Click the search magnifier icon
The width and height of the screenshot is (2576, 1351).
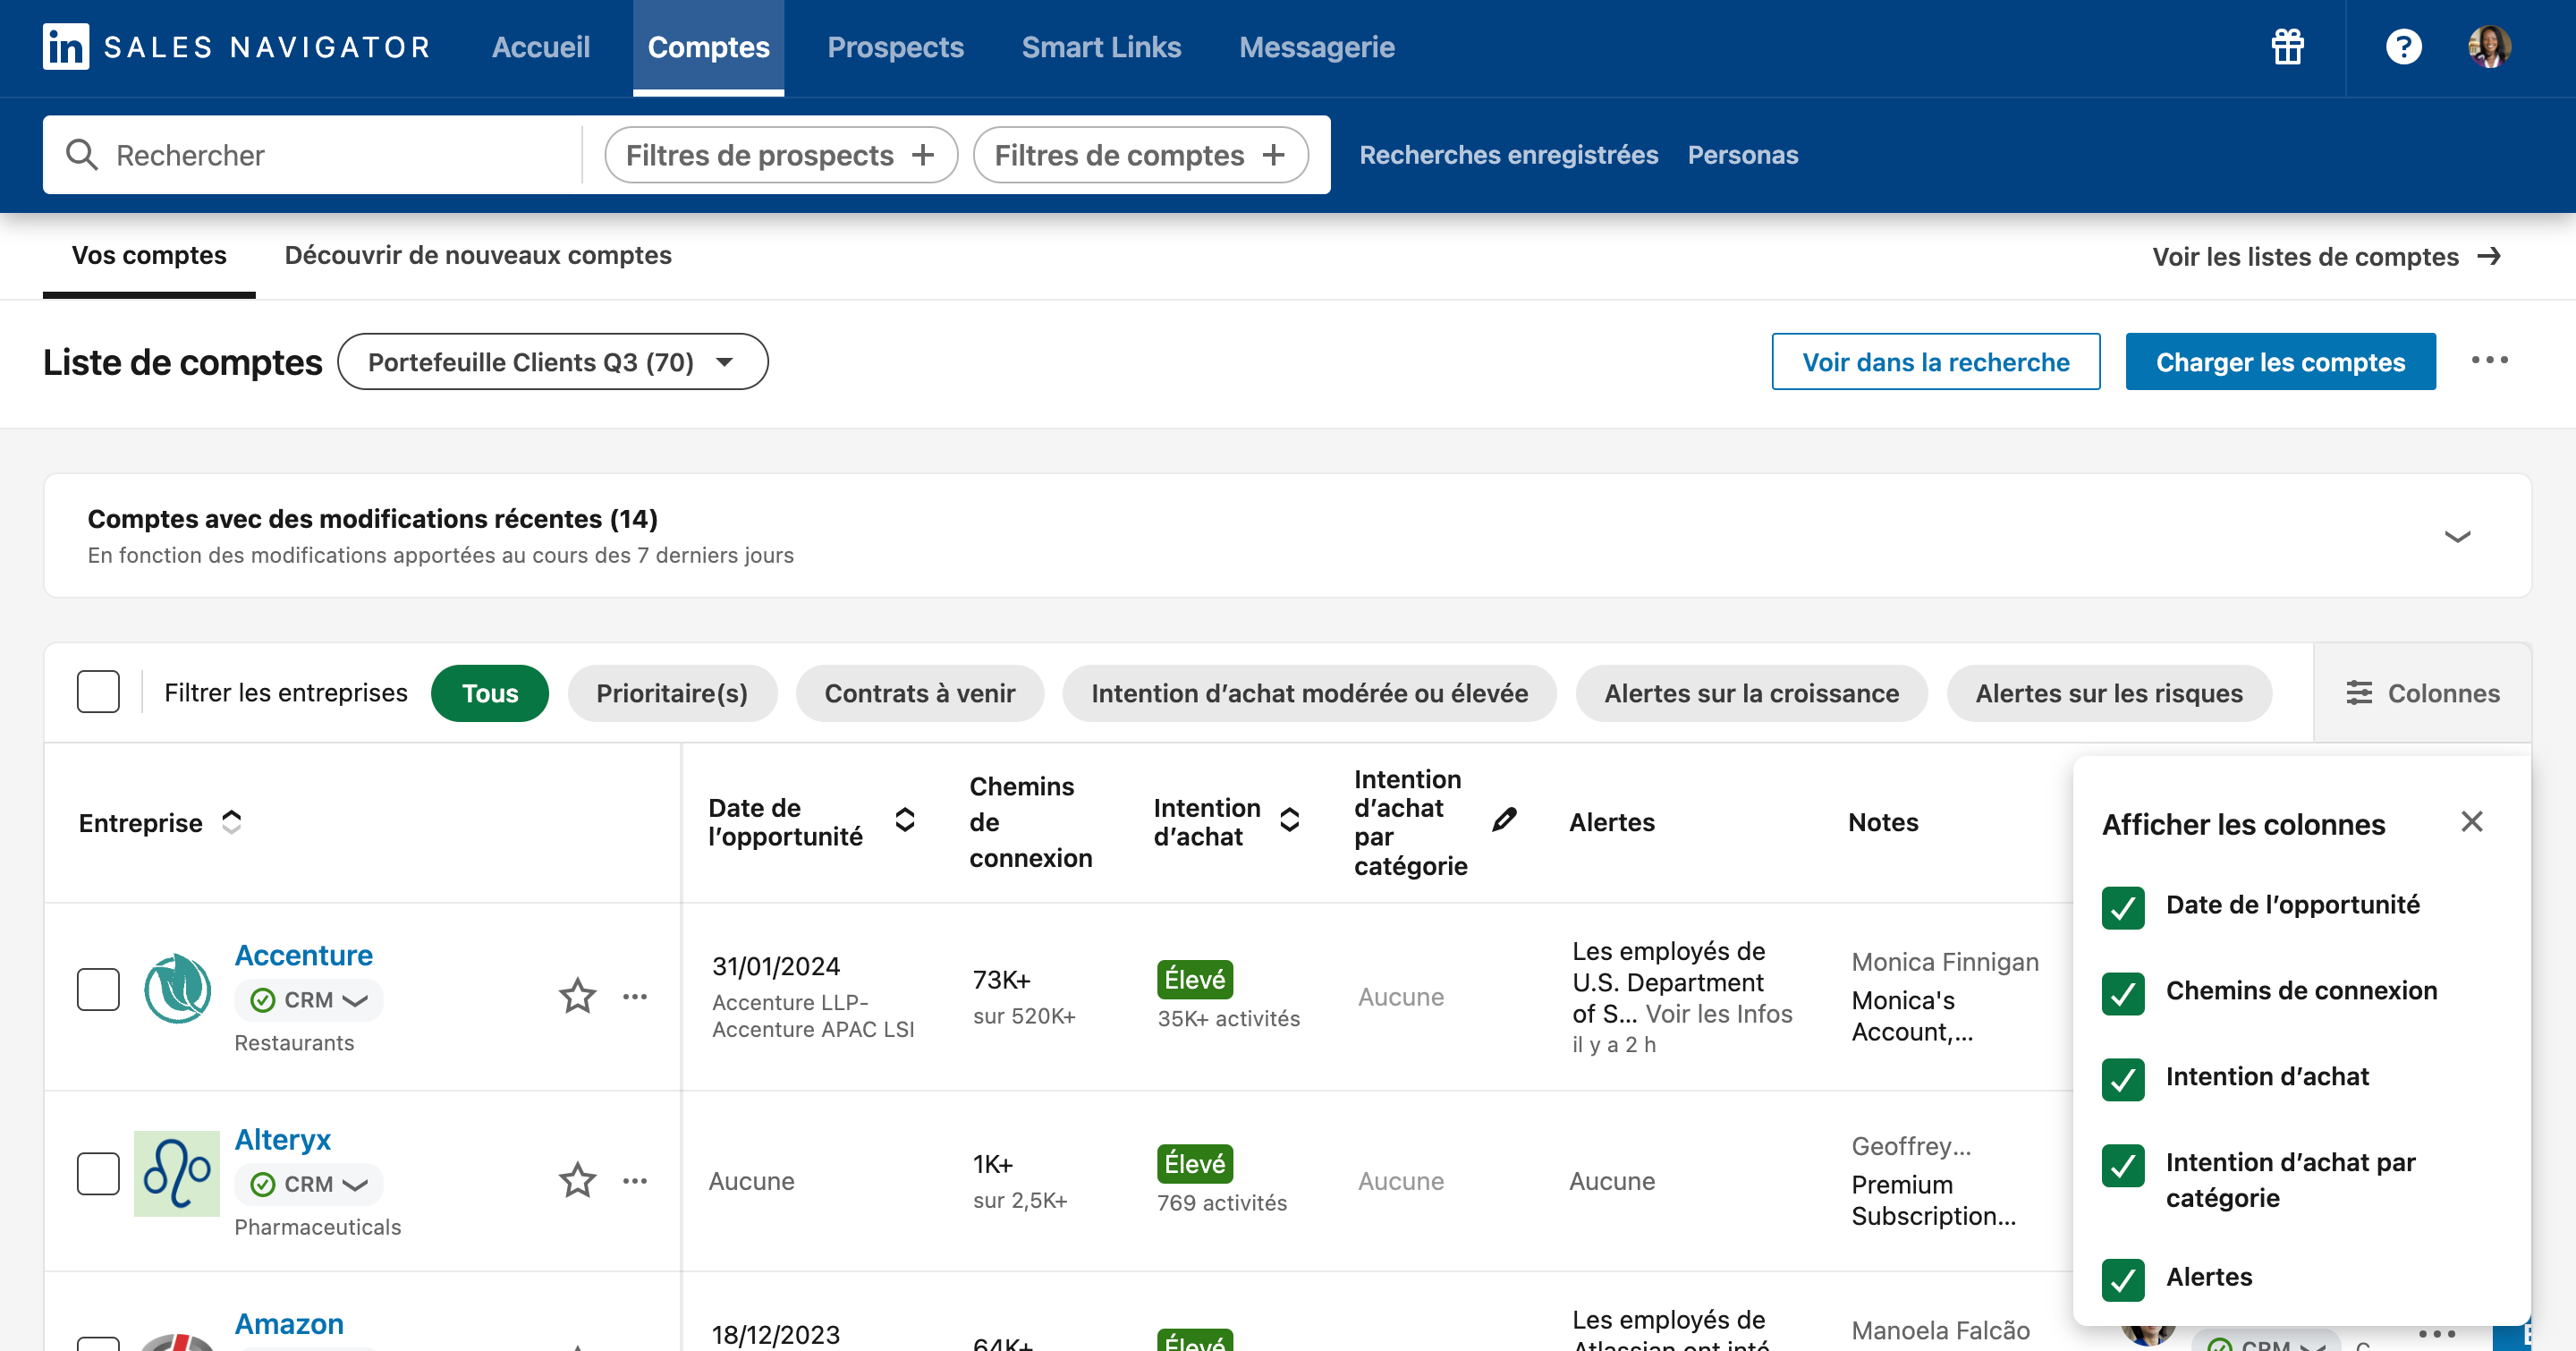click(82, 155)
